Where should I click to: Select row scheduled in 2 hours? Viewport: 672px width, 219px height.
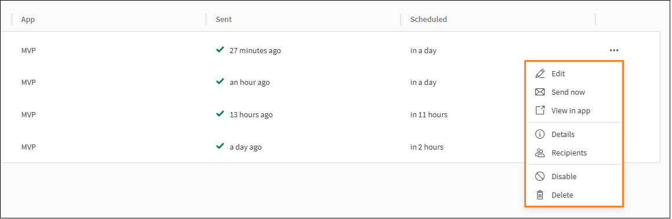(330, 147)
